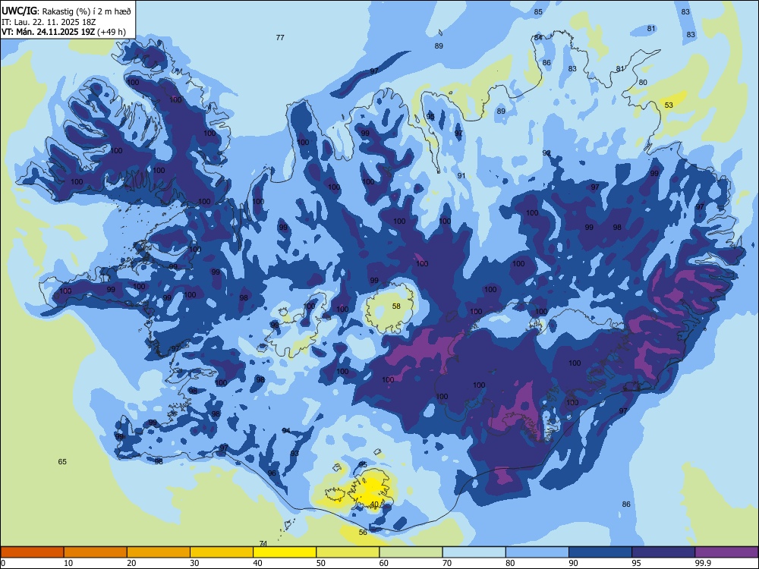Click the map value '96' on the south coast
This screenshot has width=759, height=569.
(x=272, y=473)
